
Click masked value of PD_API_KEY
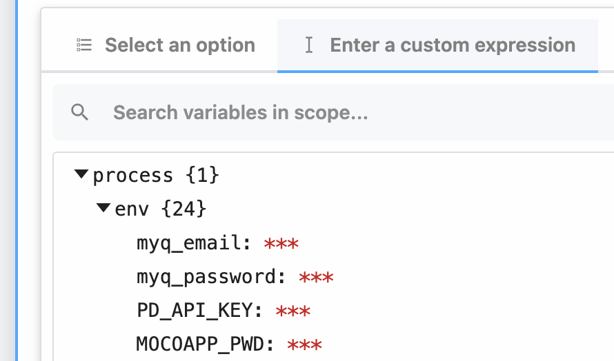293,311
